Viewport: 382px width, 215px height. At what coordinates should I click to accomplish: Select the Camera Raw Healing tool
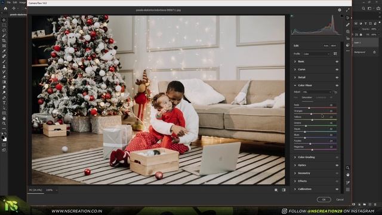347,24
